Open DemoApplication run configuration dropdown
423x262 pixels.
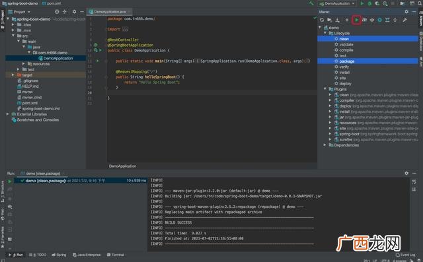coord(337,3)
